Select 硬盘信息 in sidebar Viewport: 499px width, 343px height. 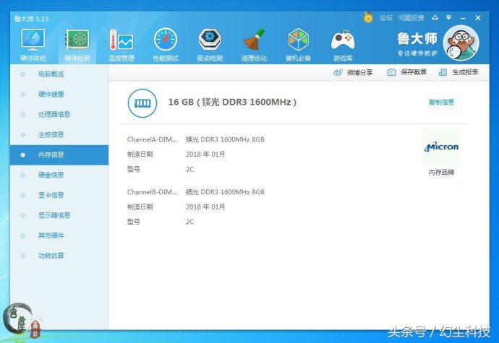59,175
